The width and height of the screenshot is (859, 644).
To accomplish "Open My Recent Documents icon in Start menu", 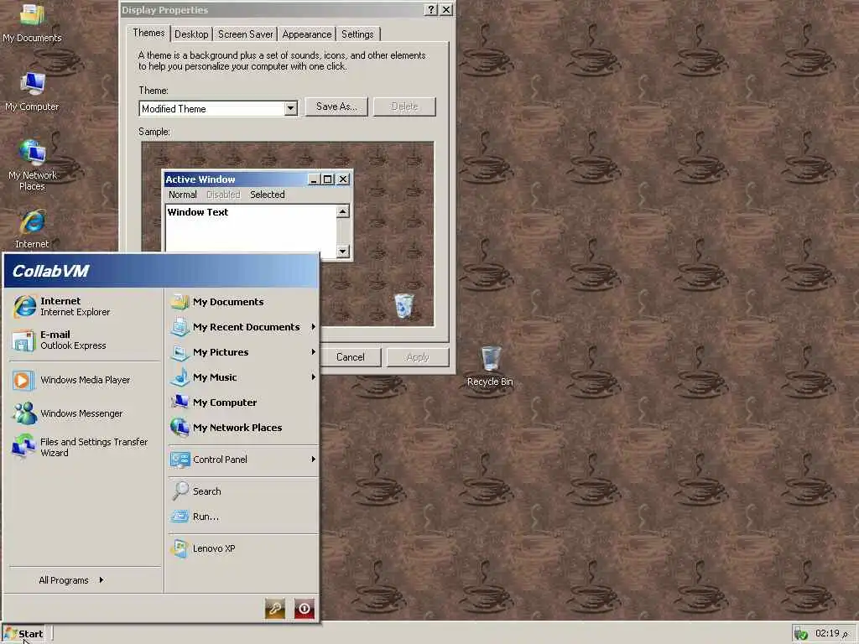I will 180,327.
